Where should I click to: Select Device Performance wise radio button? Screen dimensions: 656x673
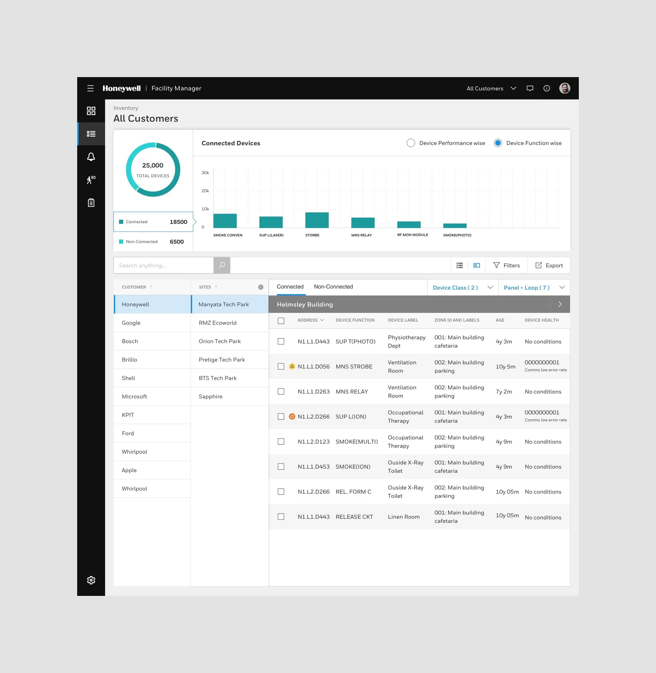(411, 143)
